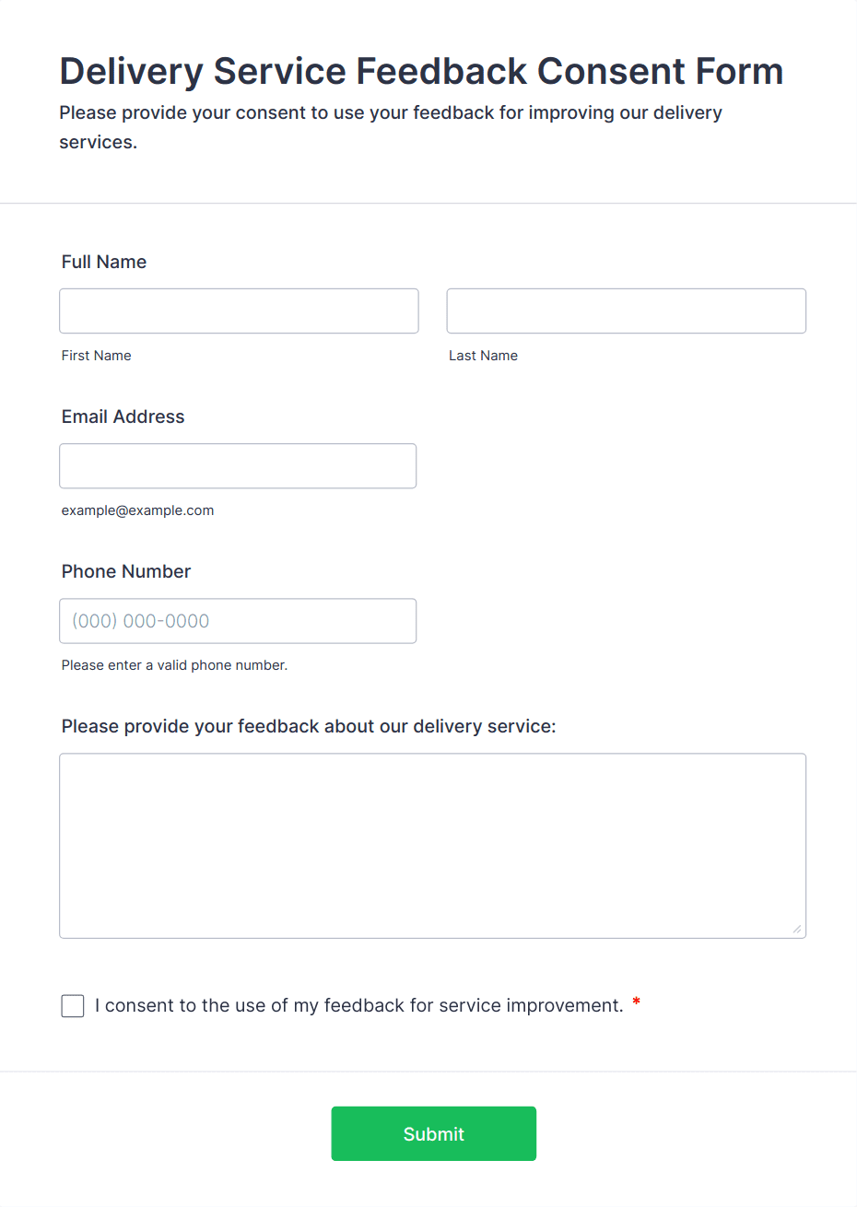Click the "Email Address" field label
This screenshot has width=857, height=1207.
pos(123,416)
